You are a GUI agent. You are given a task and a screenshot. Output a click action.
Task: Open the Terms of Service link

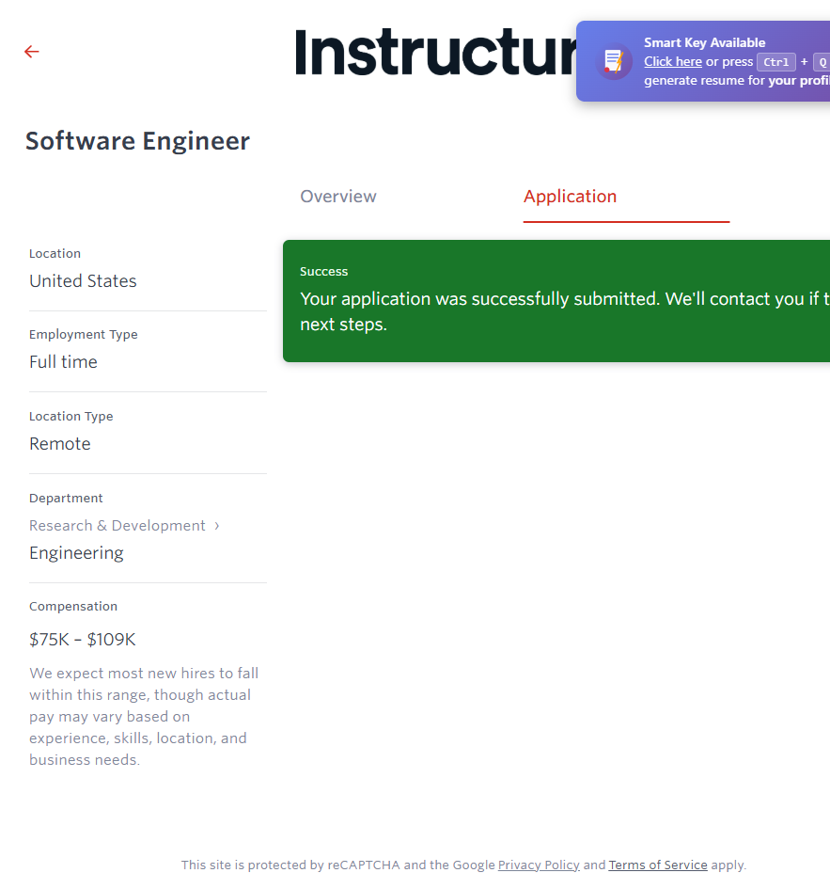point(658,865)
